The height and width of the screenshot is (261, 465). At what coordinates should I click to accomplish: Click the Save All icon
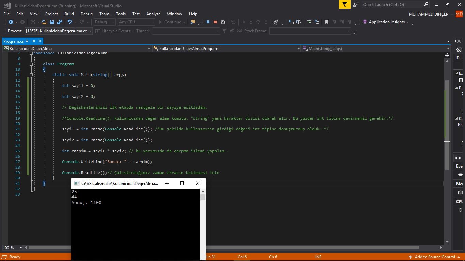(60, 22)
